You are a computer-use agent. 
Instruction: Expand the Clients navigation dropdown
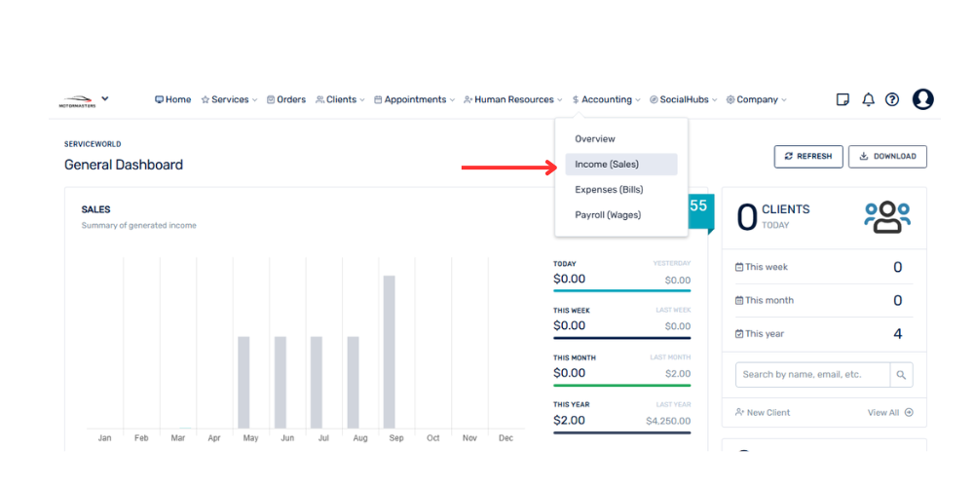tap(340, 99)
